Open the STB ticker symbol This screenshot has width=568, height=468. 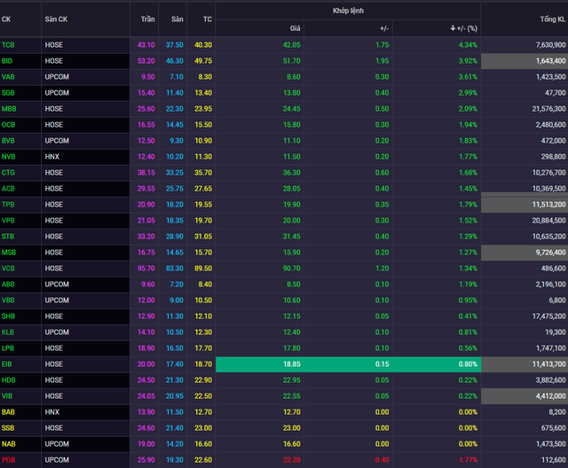[x=8, y=236]
